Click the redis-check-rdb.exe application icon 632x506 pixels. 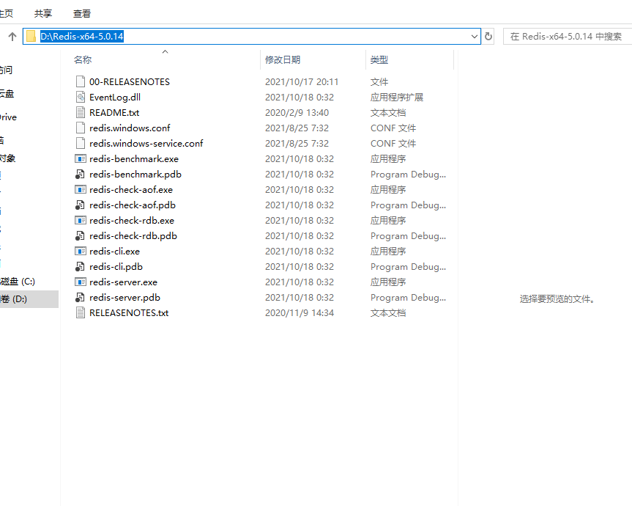coord(81,220)
